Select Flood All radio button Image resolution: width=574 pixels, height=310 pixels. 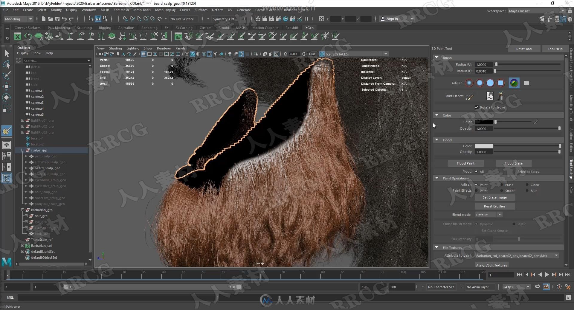[476, 171]
